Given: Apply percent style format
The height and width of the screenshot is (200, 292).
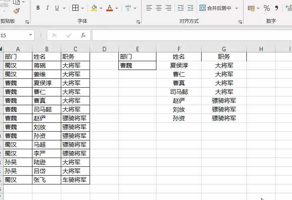Looking at the screenshot, I should [x=267, y=8].
